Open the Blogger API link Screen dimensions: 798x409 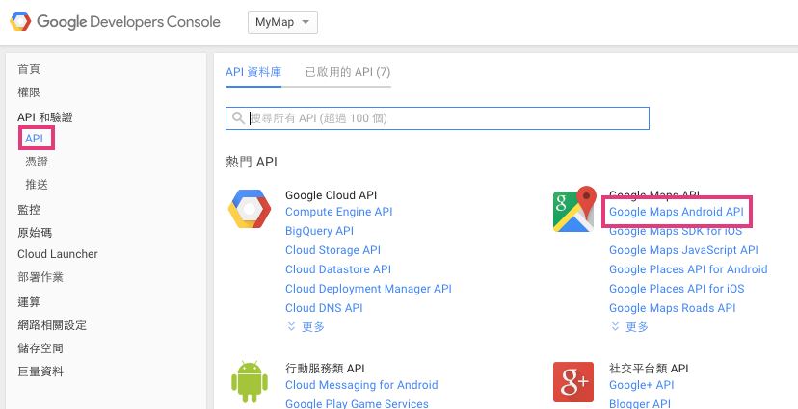pos(640,404)
